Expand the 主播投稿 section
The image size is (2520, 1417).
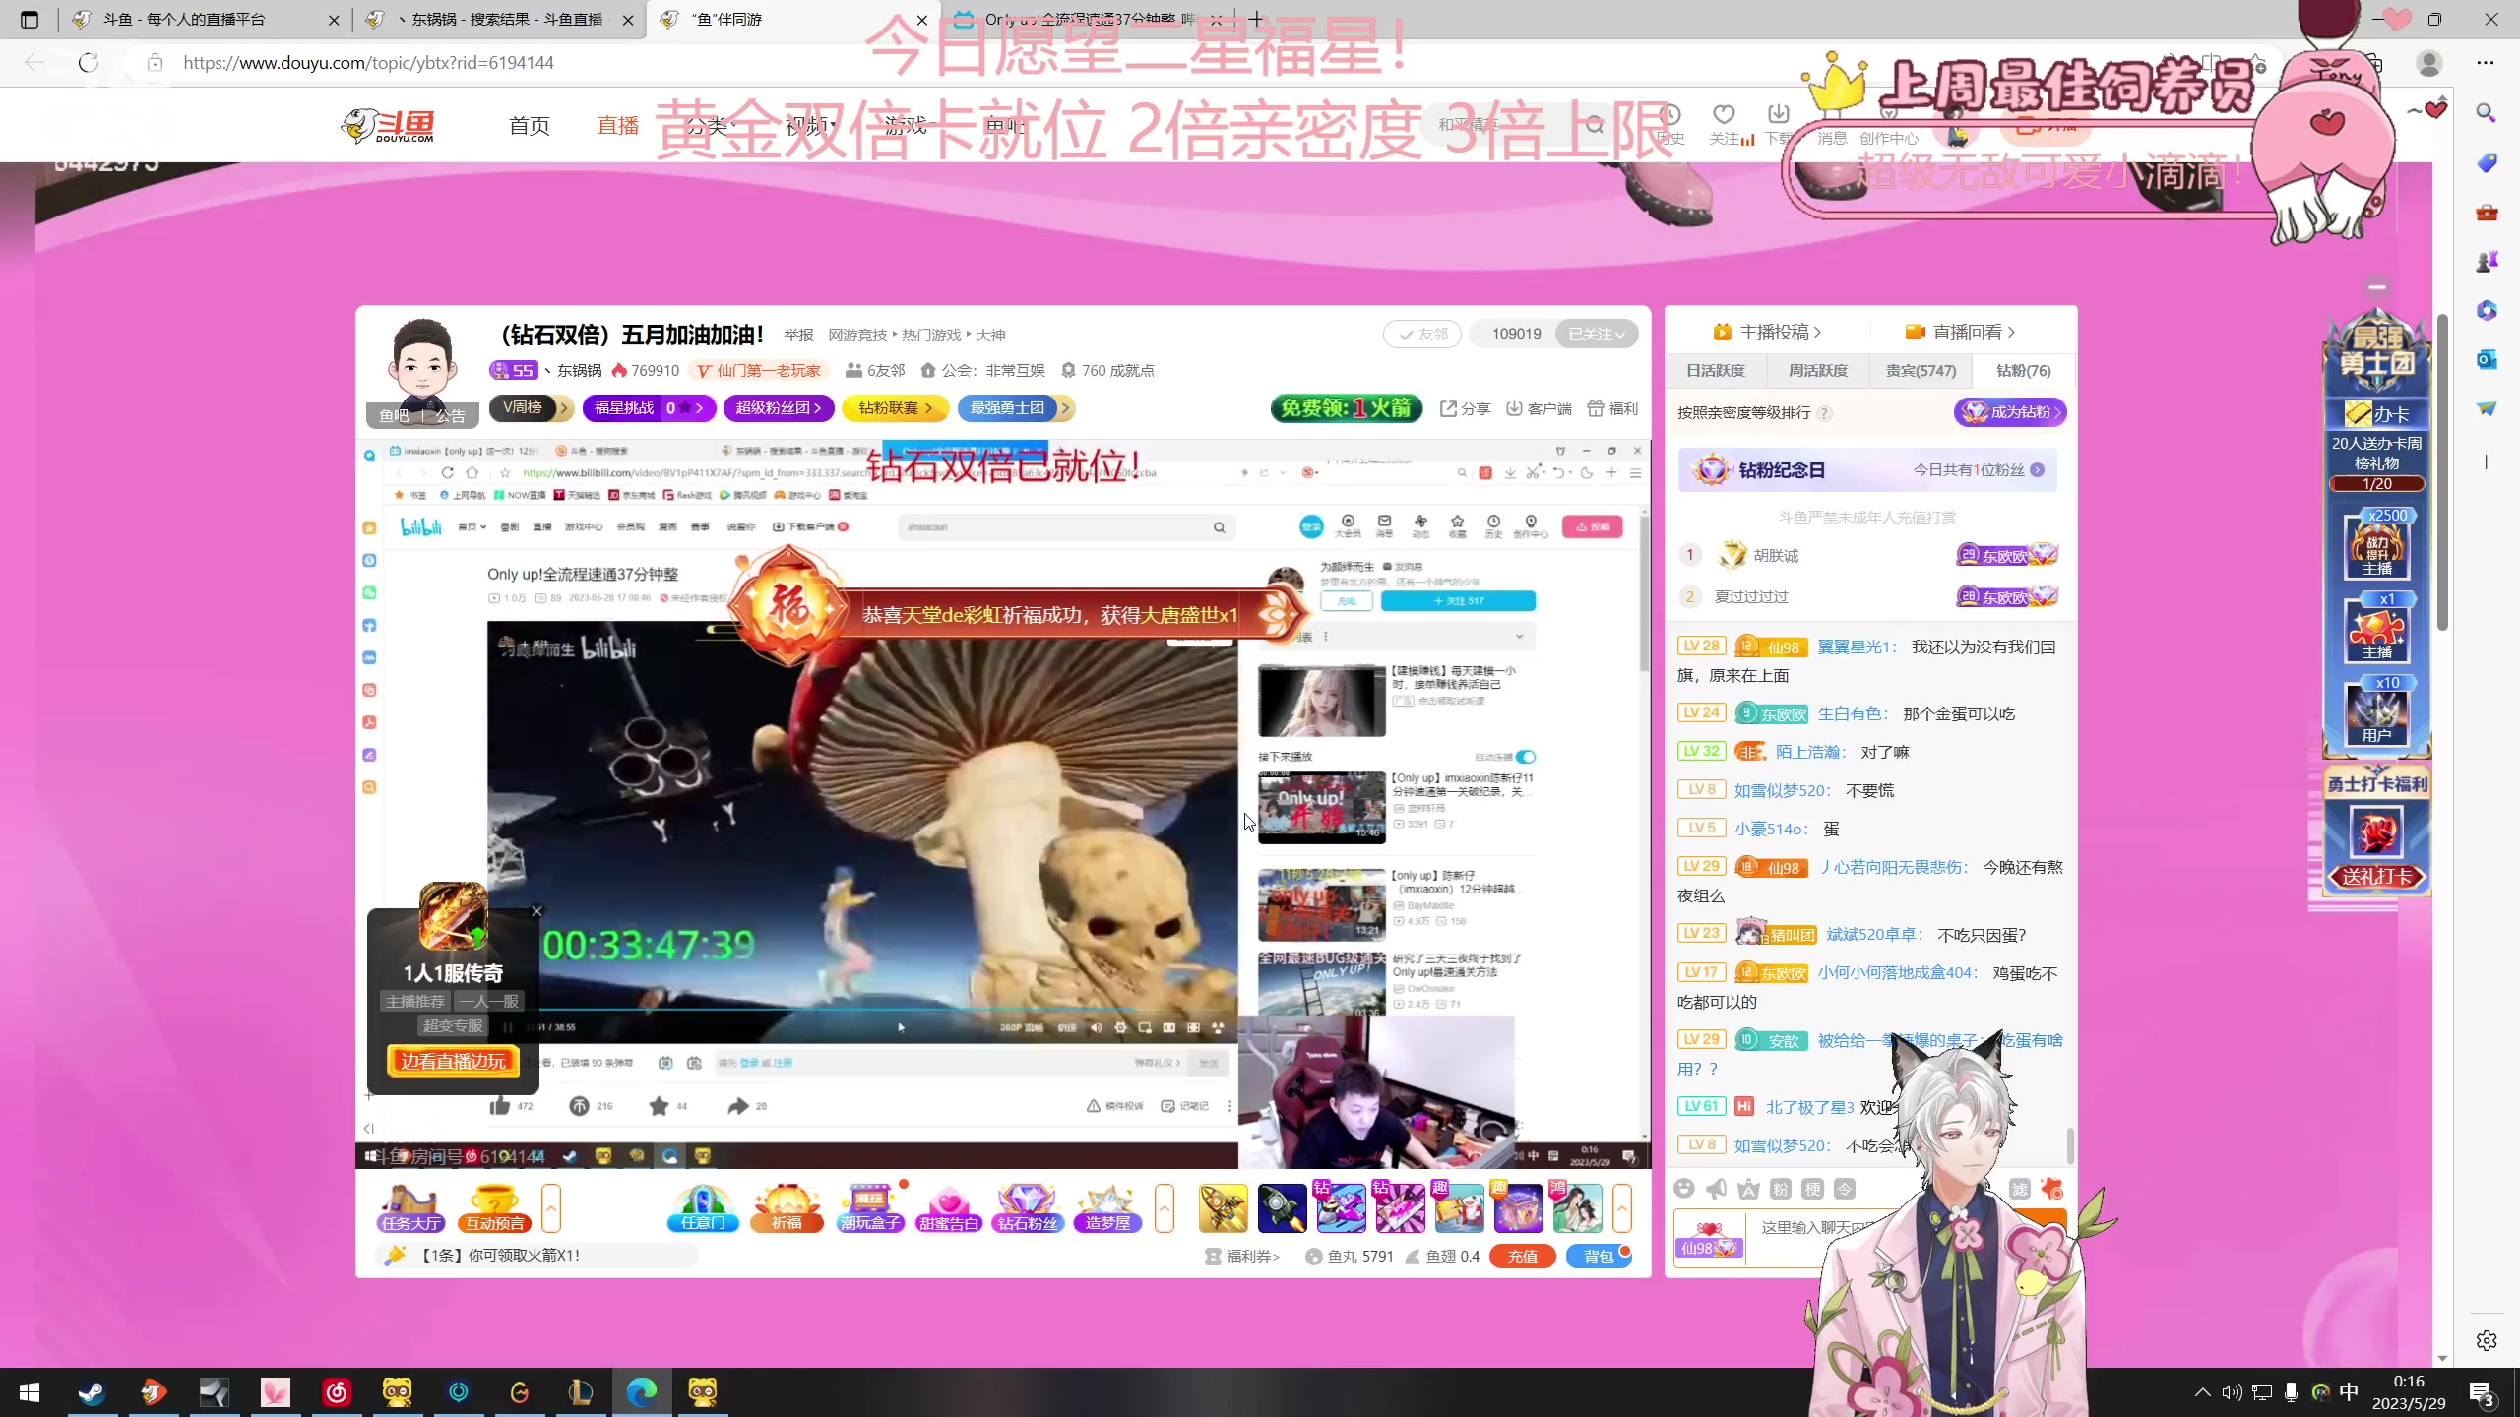tap(1768, 332)
